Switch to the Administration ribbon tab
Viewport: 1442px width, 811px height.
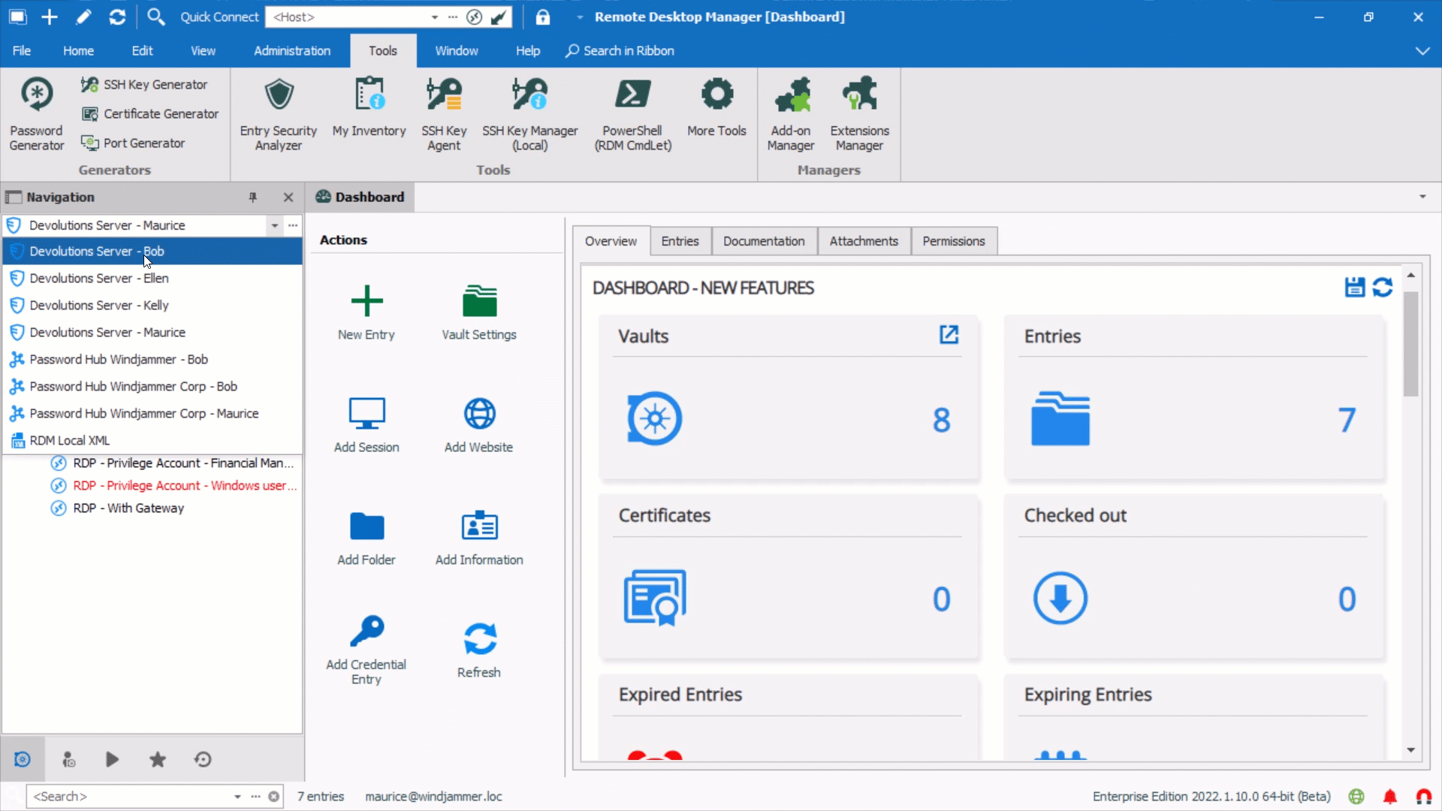click(291, 51)
